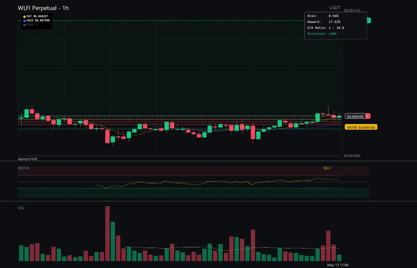Click the Direction: LONG row
The height and width of the screenshot is (268, 417).
tap(322, 34)
